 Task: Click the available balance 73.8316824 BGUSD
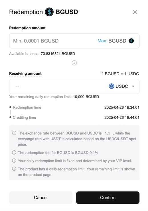(58, 54)
